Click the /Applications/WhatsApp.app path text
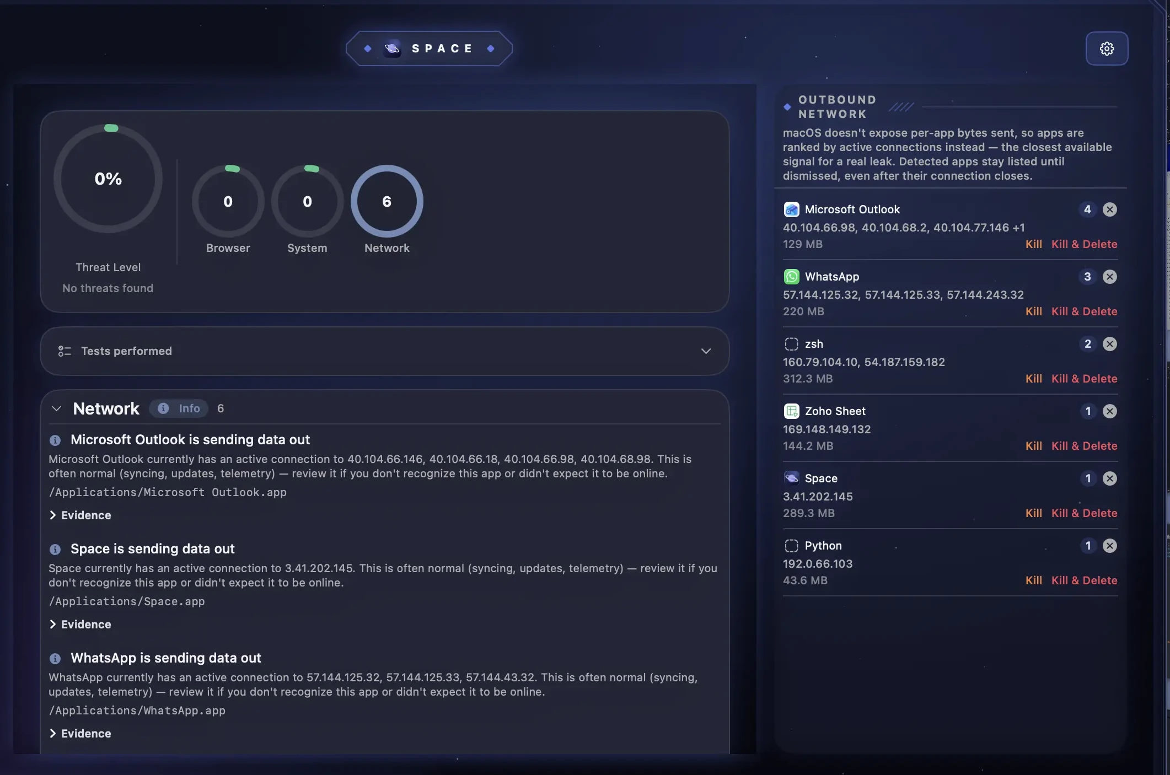 [137, 711]
